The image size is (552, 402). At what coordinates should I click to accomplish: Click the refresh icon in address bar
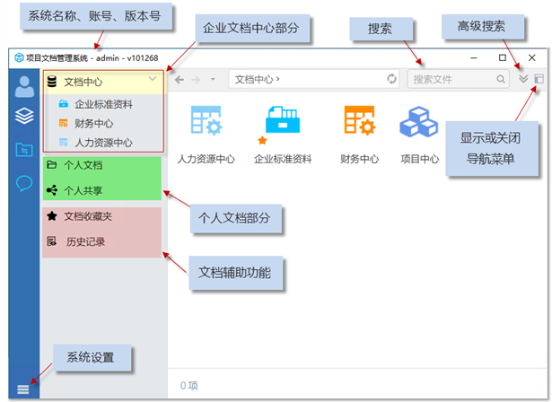point(391,80)
